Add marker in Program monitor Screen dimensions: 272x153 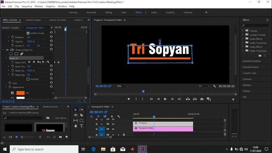tap(128, 99)
